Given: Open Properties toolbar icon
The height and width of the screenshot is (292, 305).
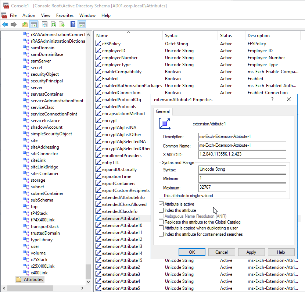Looking at the screenshot, I should tap(44, 25).
